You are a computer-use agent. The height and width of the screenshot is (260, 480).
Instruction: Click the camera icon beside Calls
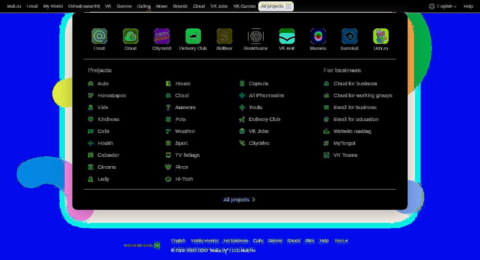91,131
